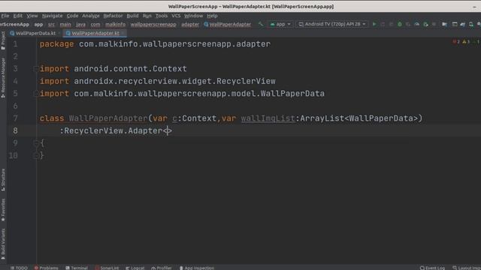Click the 'src' breadcrumb
This screenshot has width=481, height=270.
pyautogui.click(x=51, y=24)
